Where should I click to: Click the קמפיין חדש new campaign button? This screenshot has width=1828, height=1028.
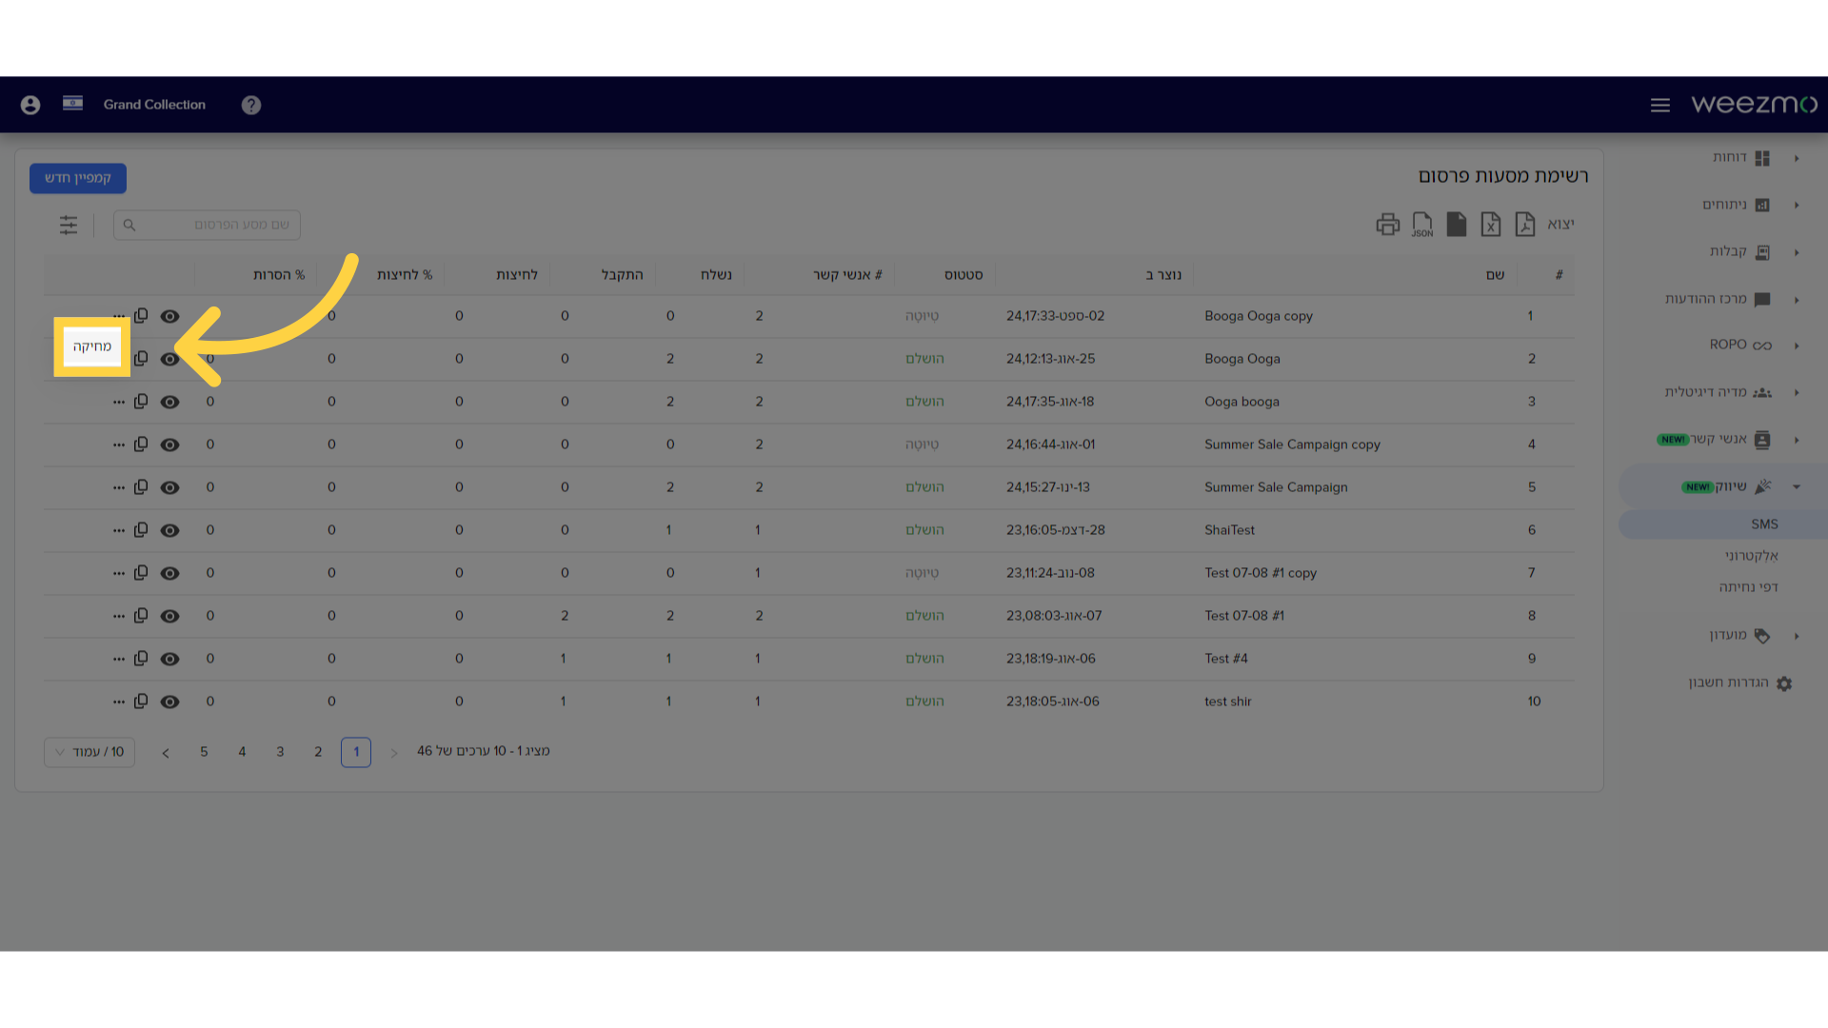78,178
